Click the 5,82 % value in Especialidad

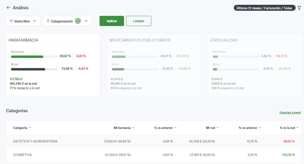coord(266,56)
